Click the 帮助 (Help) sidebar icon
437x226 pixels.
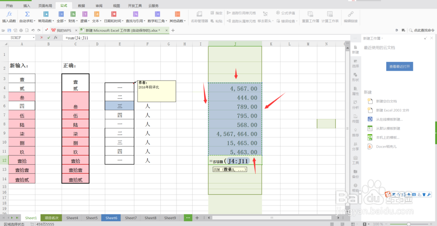(355, 188)
